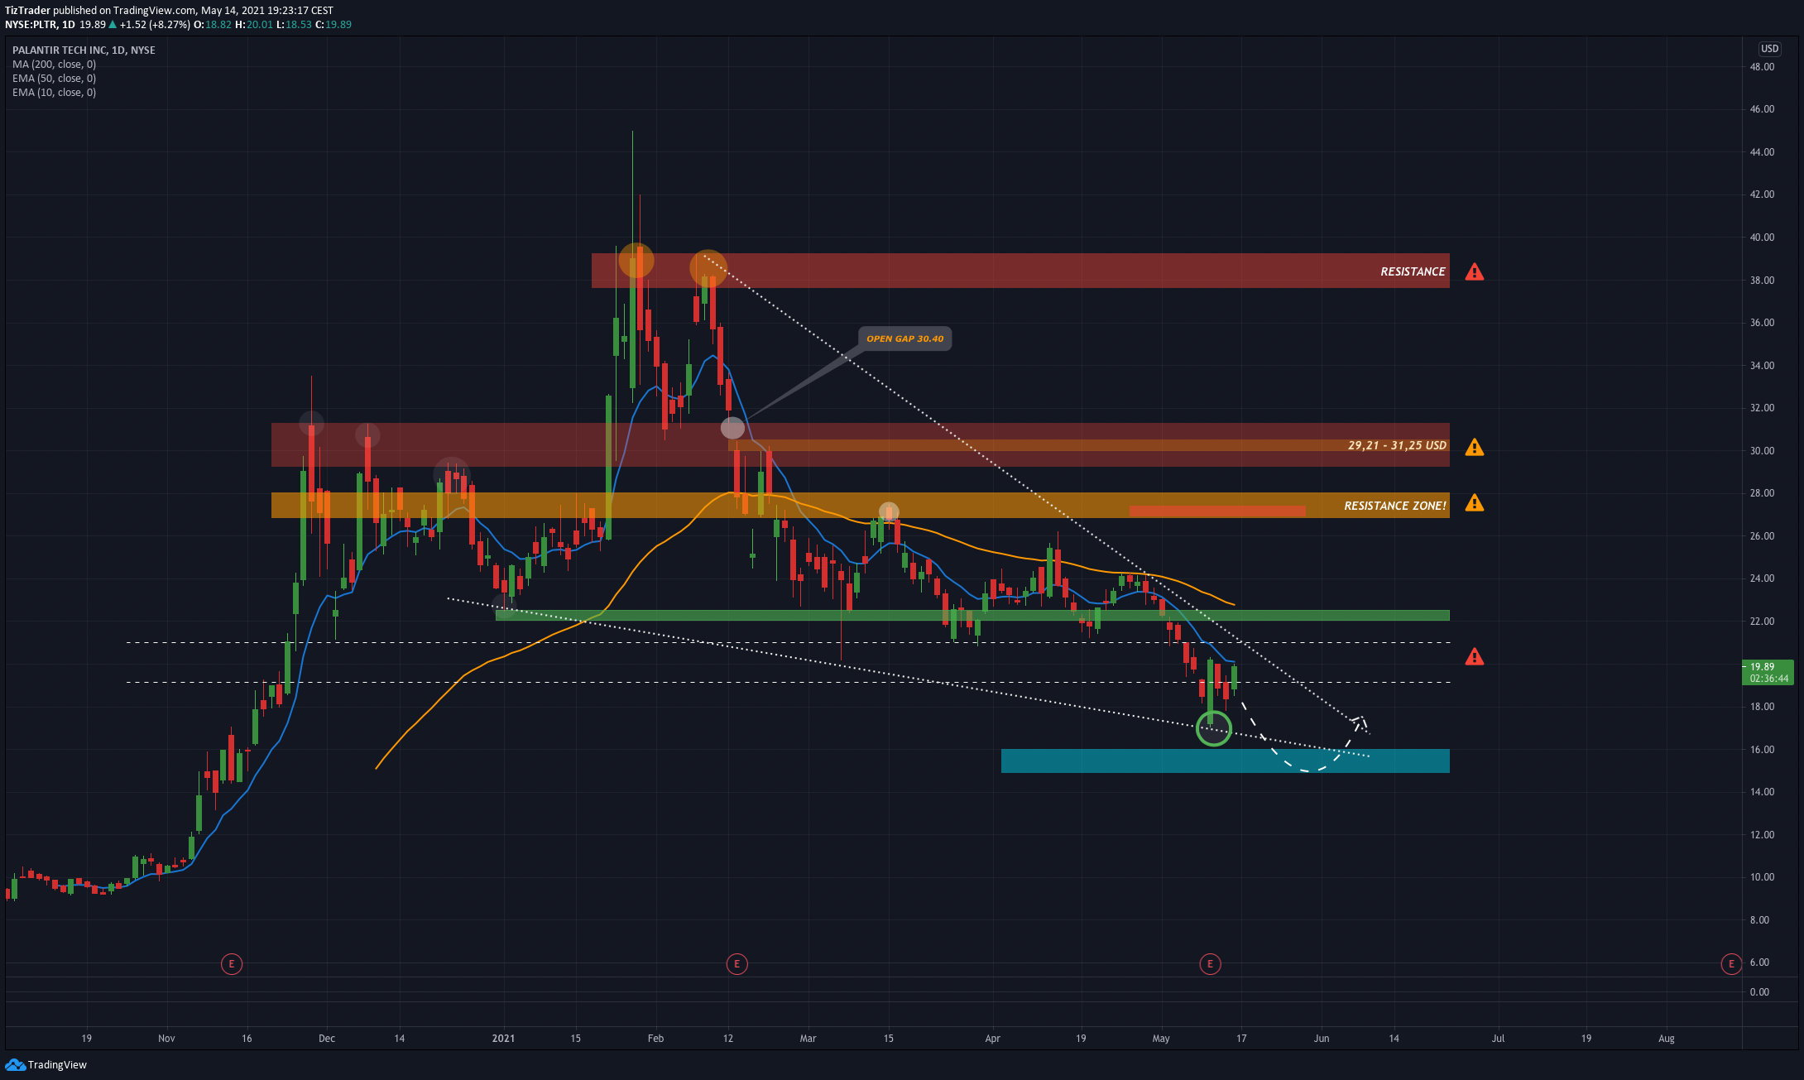Click the red warning icon near 20.00 level
This screenshot has height=1080, width=1804.
pos(1475,656)
